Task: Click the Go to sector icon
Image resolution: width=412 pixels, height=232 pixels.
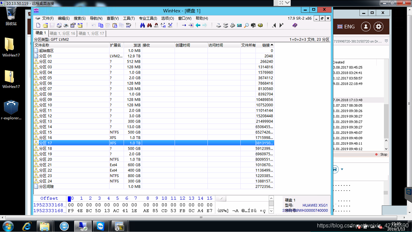Action: click(191, 25)
